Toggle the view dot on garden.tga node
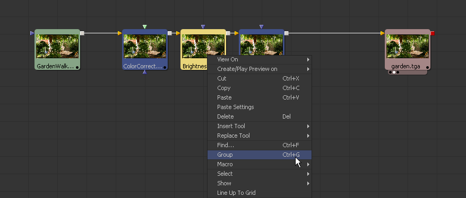 tap(427, 67)
